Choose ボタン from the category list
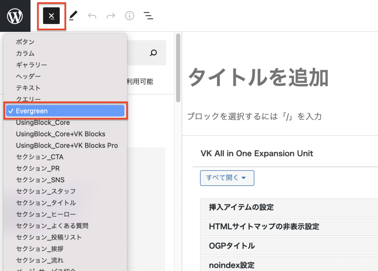 pos(25,42)
